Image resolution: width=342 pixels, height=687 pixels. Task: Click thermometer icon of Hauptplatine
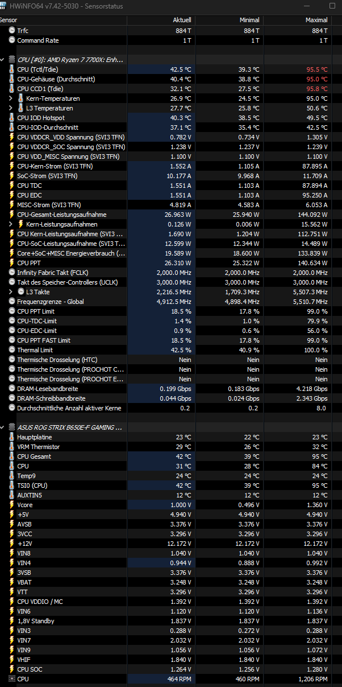[12, 437]
